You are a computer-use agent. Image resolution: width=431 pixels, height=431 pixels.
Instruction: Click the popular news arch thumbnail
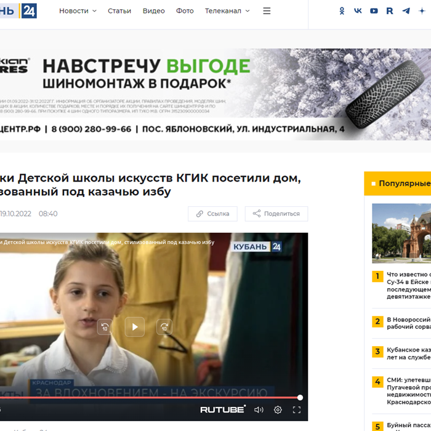coord(401,233)
